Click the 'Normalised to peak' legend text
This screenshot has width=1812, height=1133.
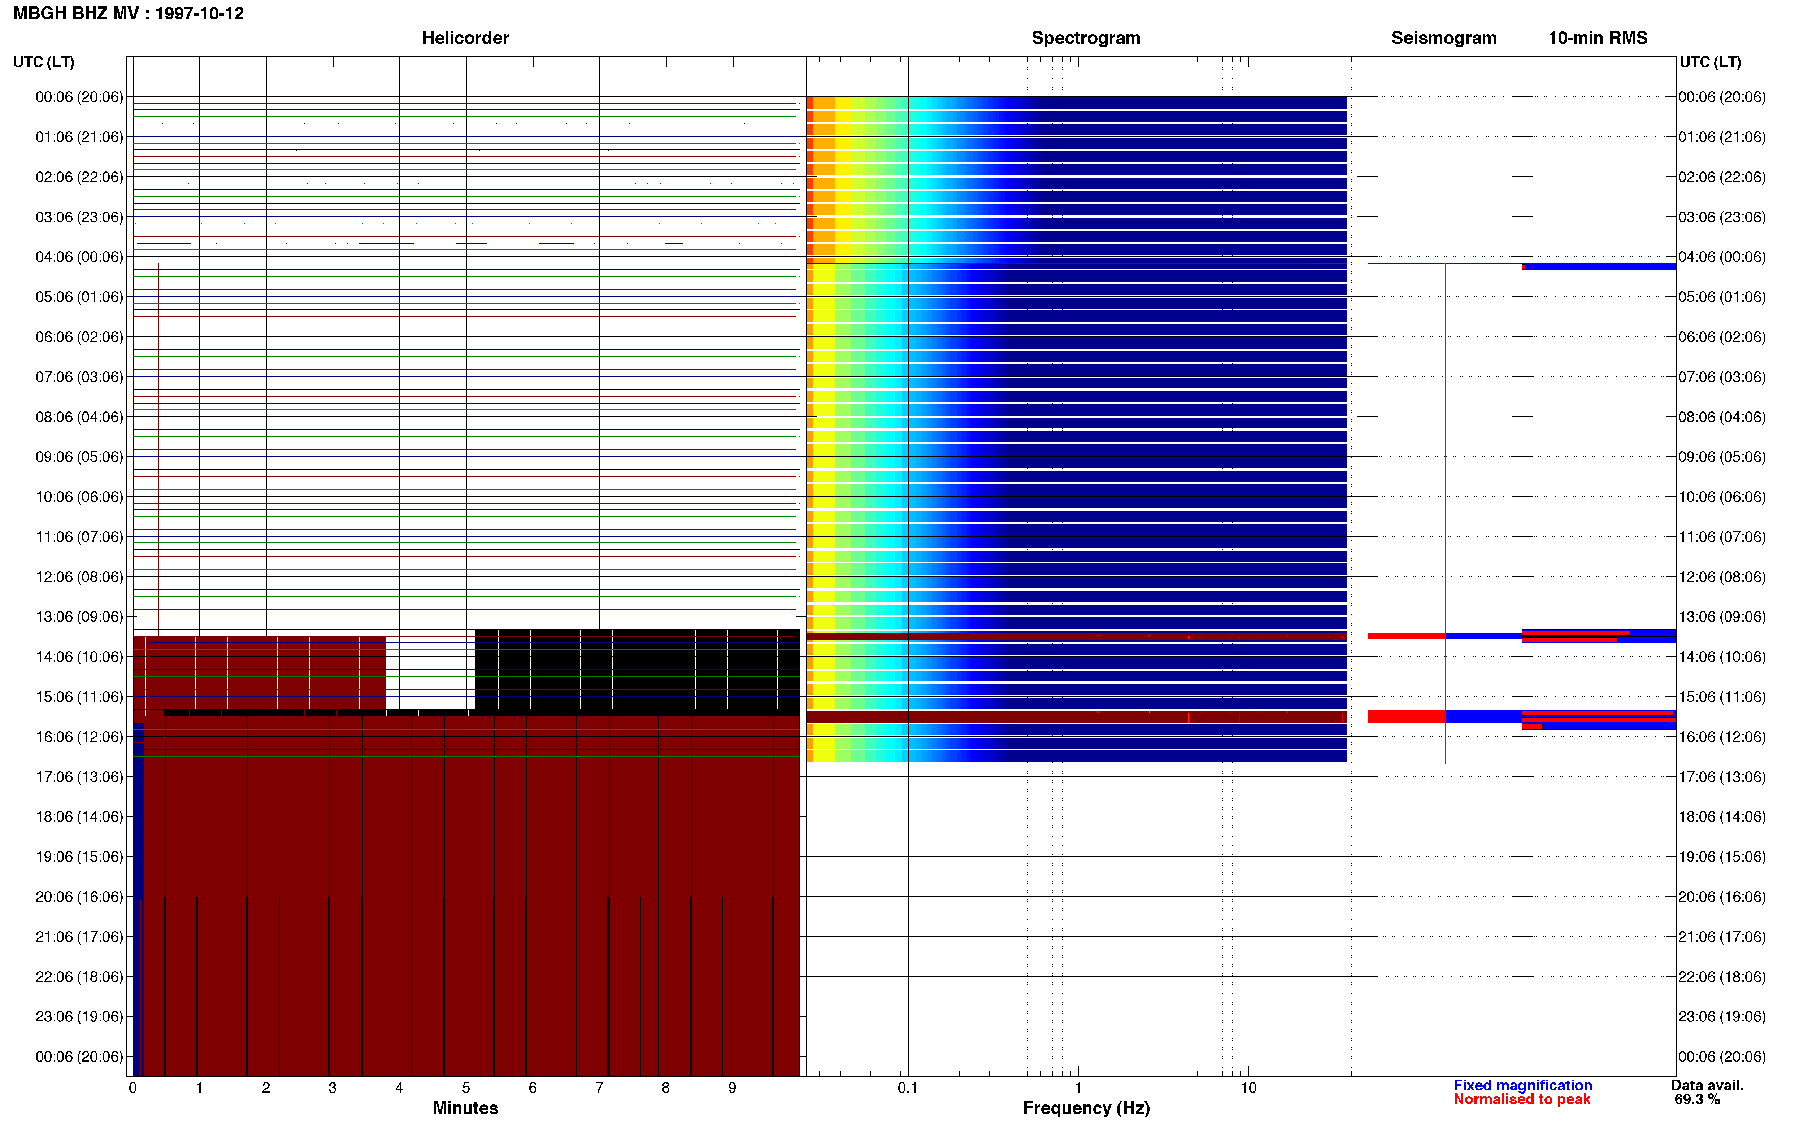[1521, 1099]
